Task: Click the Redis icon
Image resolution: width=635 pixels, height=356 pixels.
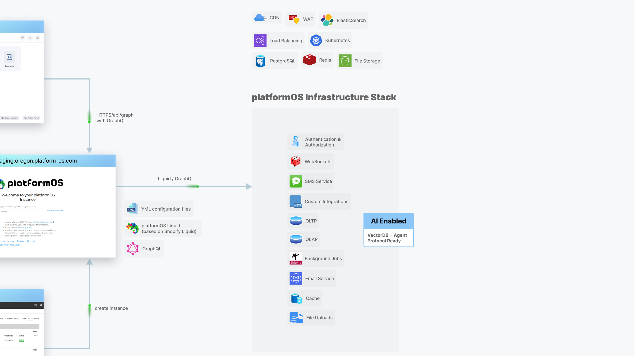Action: pyautogui.click(x=310, y=60)
